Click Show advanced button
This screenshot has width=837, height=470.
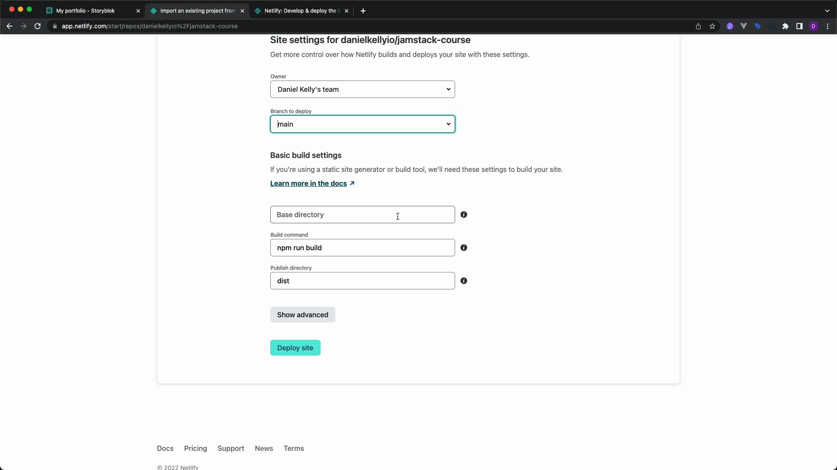303,315
